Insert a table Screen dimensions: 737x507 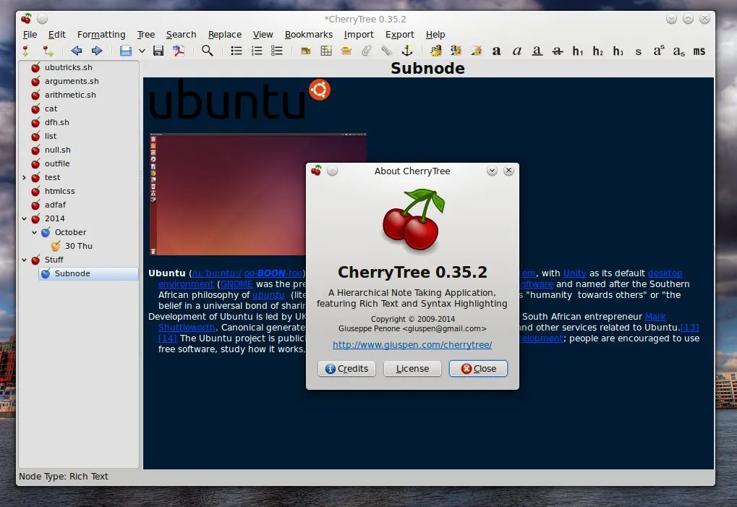326,51
